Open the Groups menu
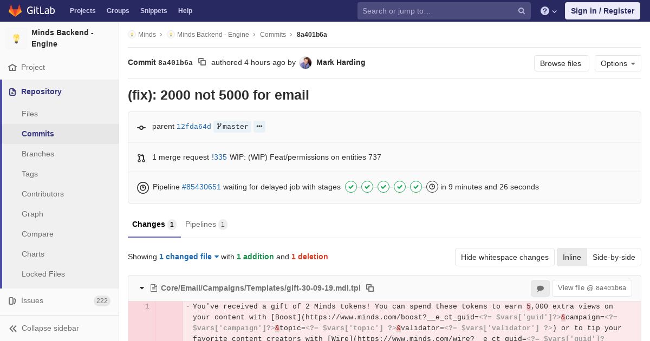The height and width of the screenshot is (341, 650). (118, 11)
